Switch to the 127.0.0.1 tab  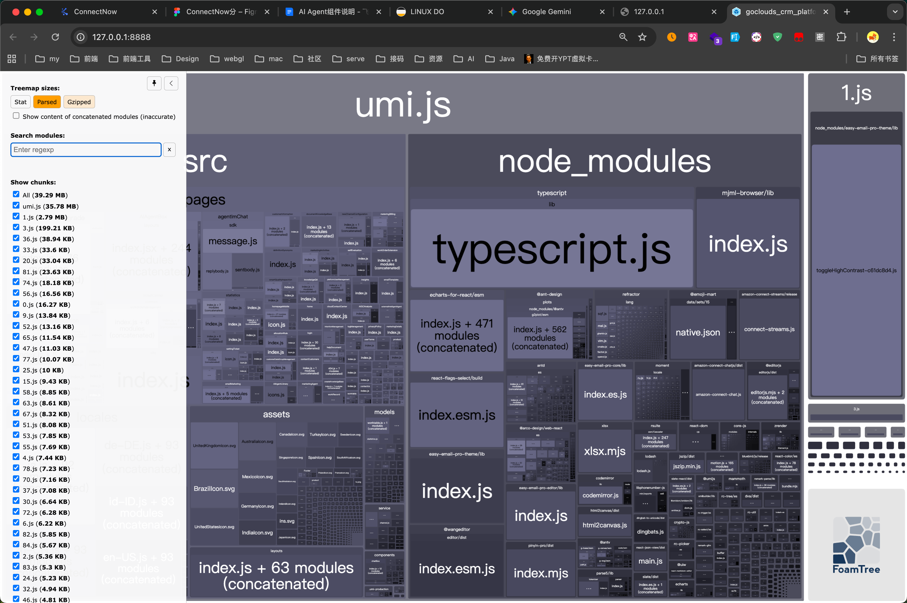[669, 12]
